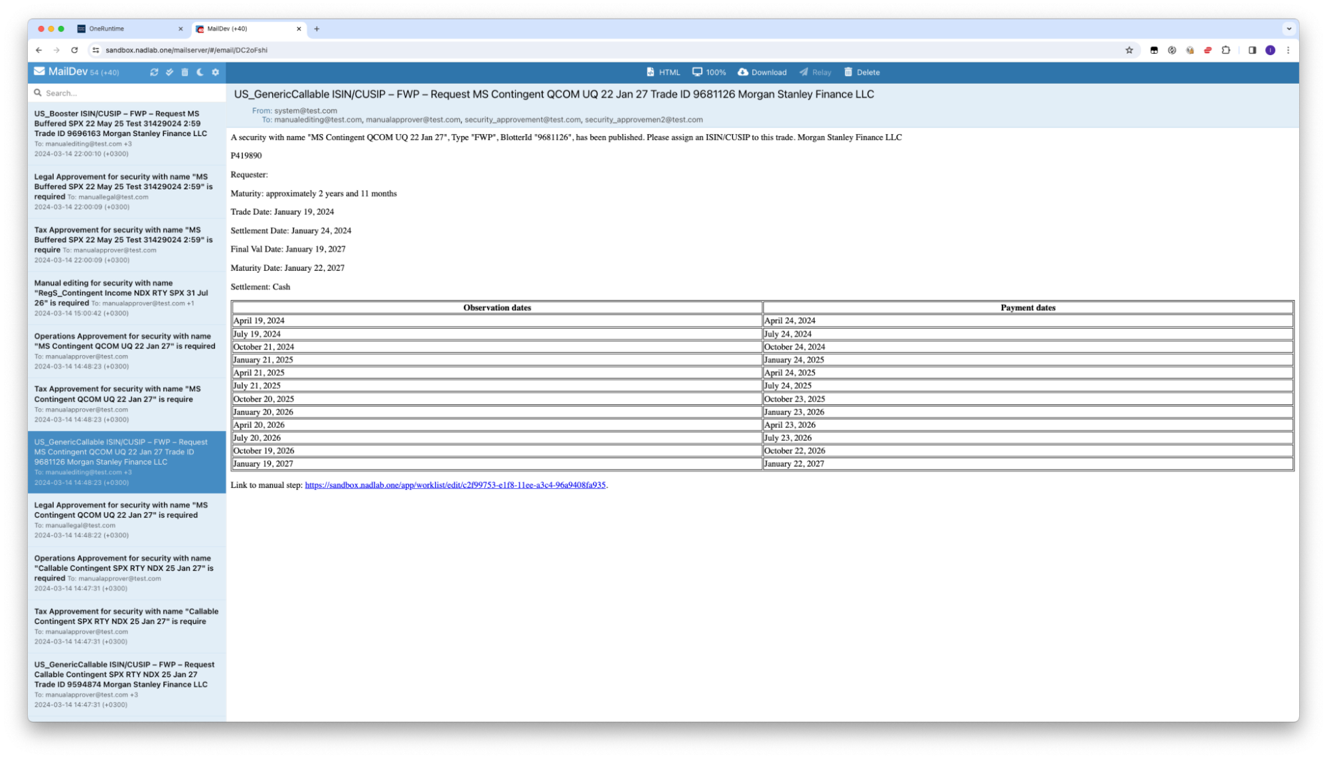Open a new browser tab
Image resolution: width=1327 pixels, height=759 pixels.
point(317,29)
